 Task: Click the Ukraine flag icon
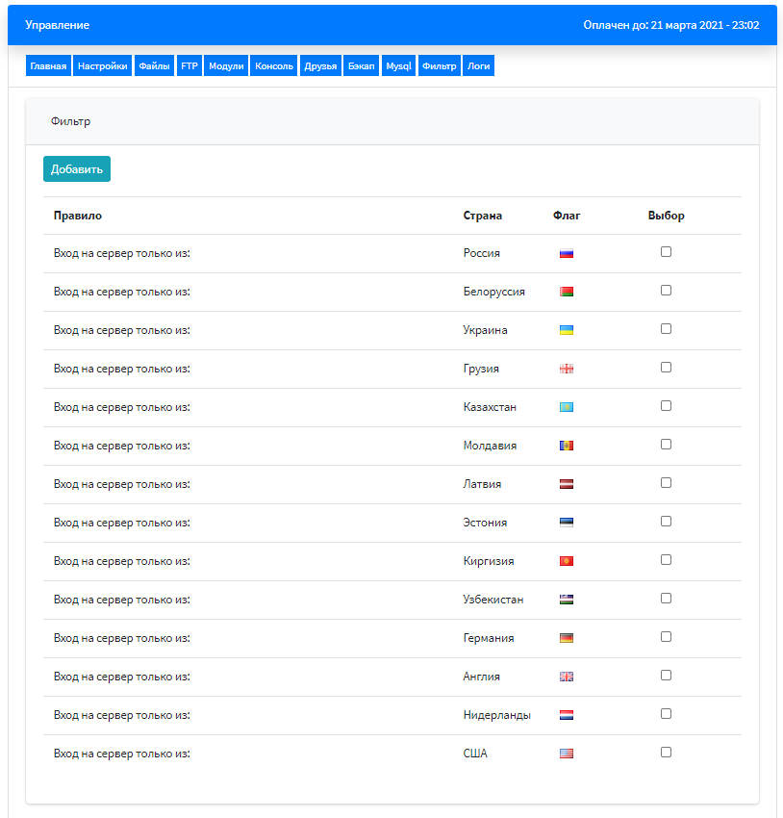(567, 330)
